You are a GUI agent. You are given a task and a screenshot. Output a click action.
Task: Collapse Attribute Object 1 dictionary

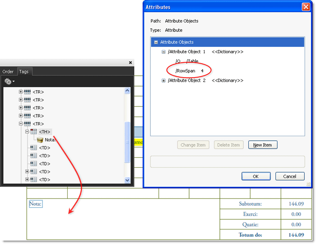[163, 52]
